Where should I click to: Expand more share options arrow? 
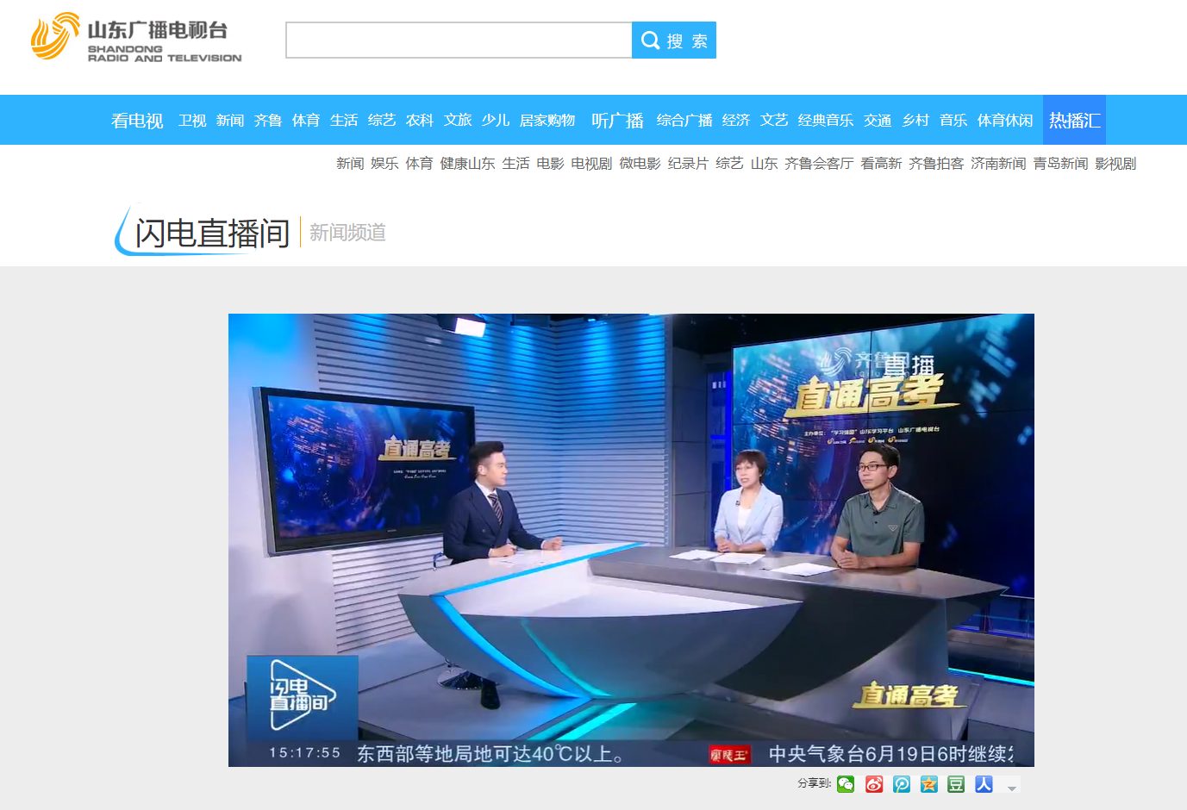(1012, 787)
